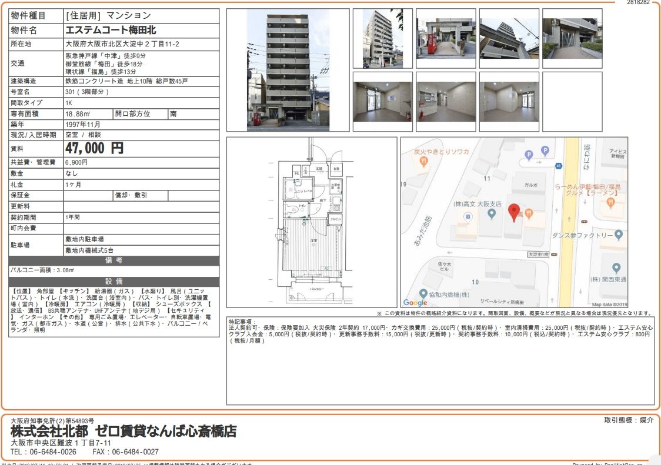
Task: Click the floor area 18.88㎡
Action: 78,114
